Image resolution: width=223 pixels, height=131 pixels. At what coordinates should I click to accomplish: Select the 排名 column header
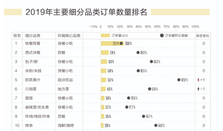[17, 36]
